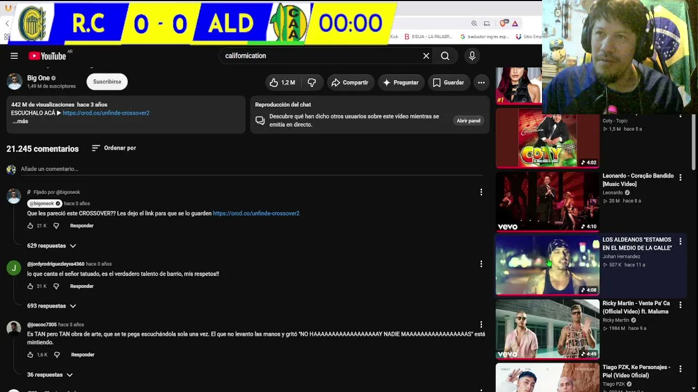Go to the YouTube home logo
Screen dimensions: 698x392
(x=47, y=56)
